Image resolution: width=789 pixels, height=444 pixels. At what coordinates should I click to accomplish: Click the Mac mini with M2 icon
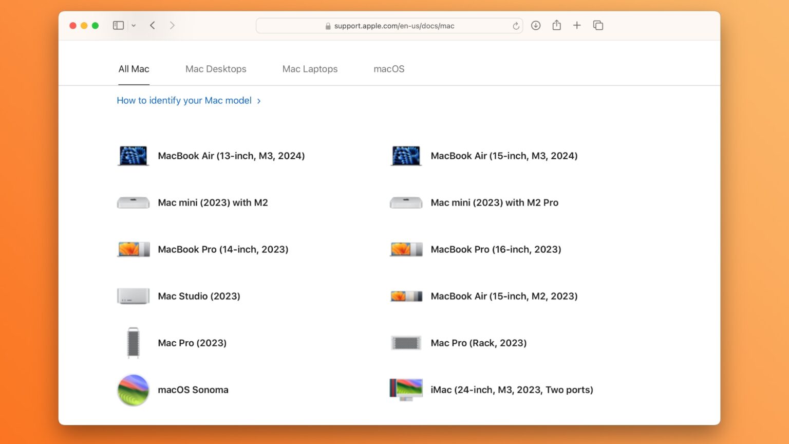133,202
